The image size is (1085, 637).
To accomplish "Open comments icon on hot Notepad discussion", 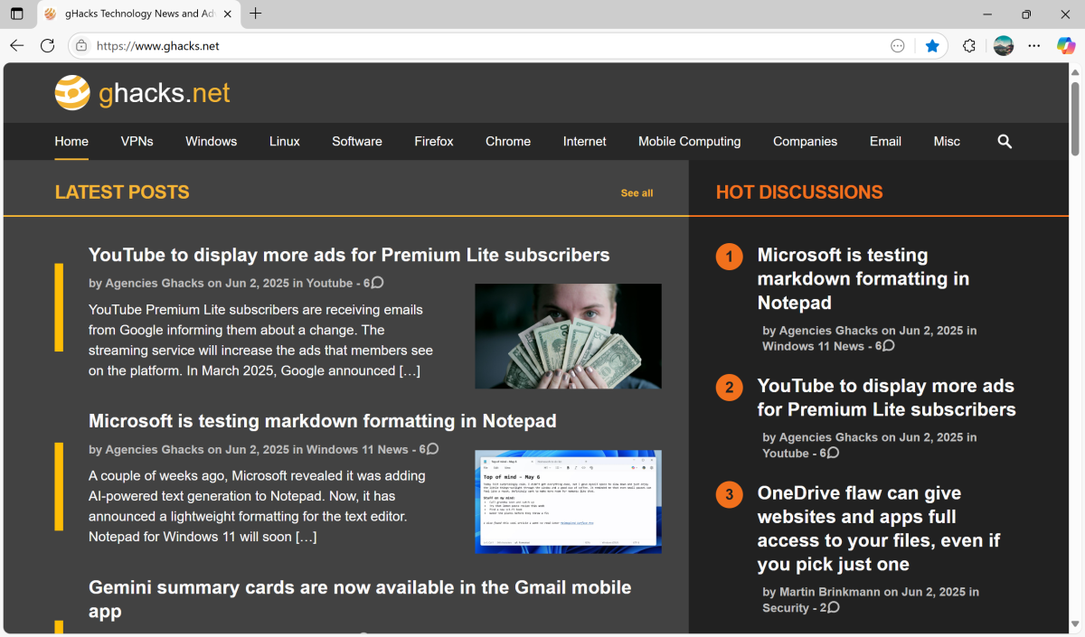I will pos(889,345).
